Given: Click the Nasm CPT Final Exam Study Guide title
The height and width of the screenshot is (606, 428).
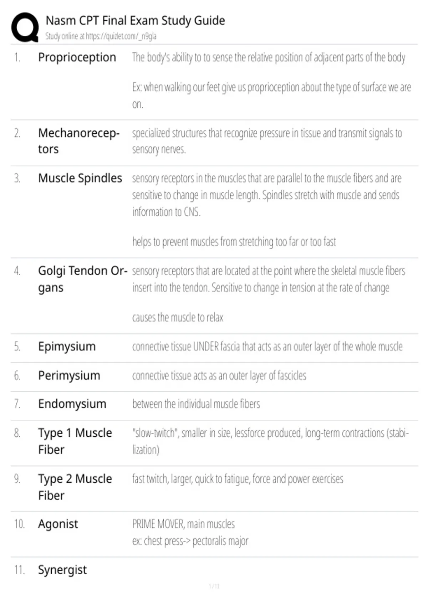Looking at the screenshot, I should click(135, 21).
